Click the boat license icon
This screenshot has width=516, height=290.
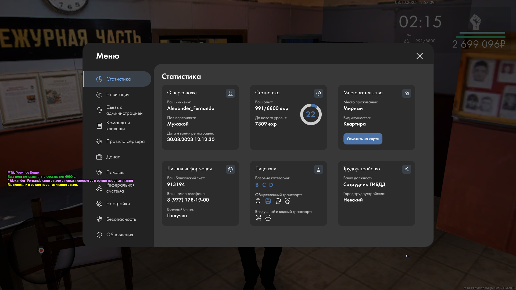[268, 218]
